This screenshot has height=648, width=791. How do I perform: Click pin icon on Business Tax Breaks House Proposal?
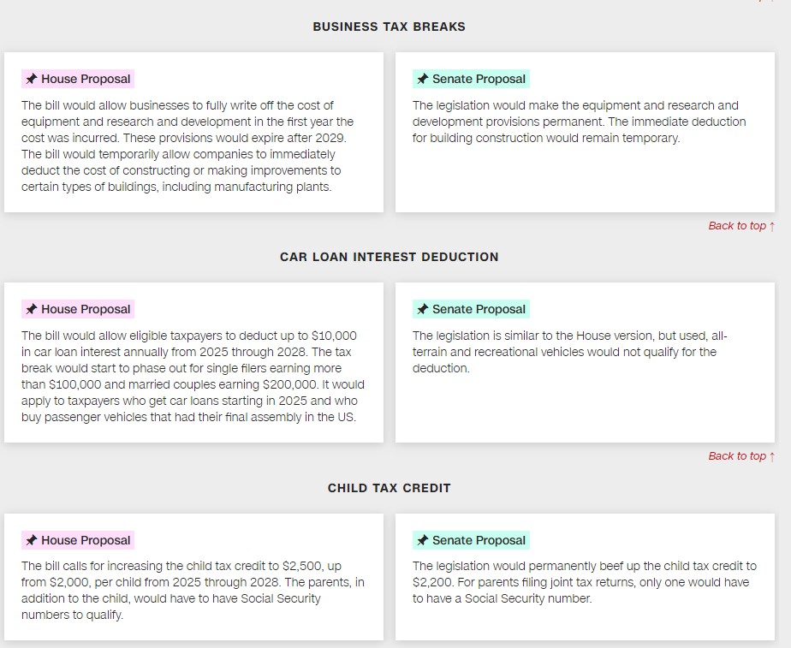[x=32, y=80]
